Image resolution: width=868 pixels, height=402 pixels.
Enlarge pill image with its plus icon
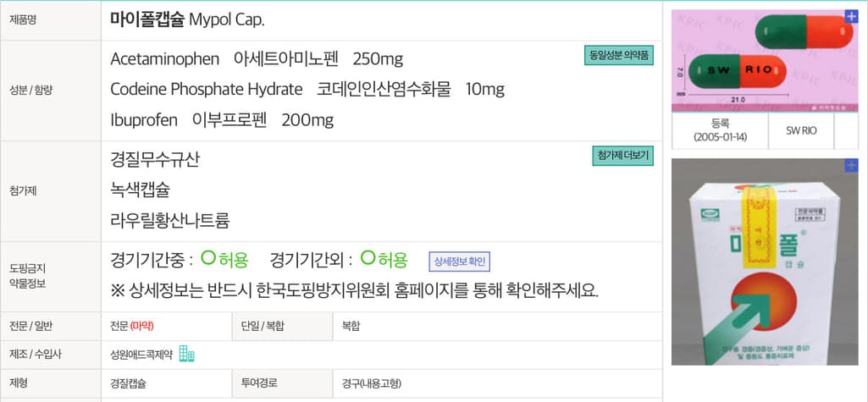point(850,16)
